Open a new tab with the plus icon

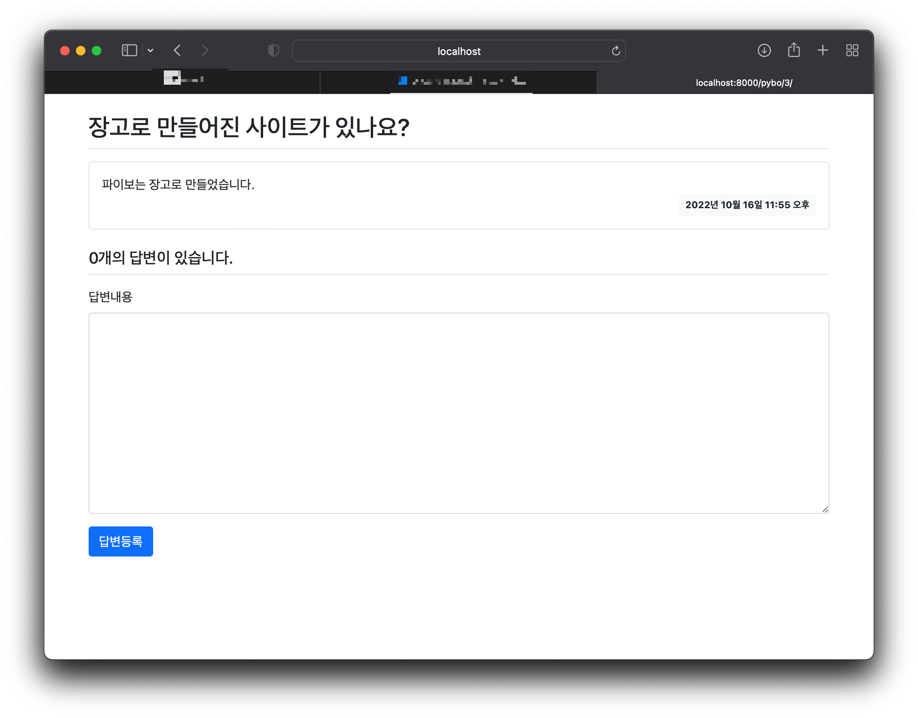[823, 50]
